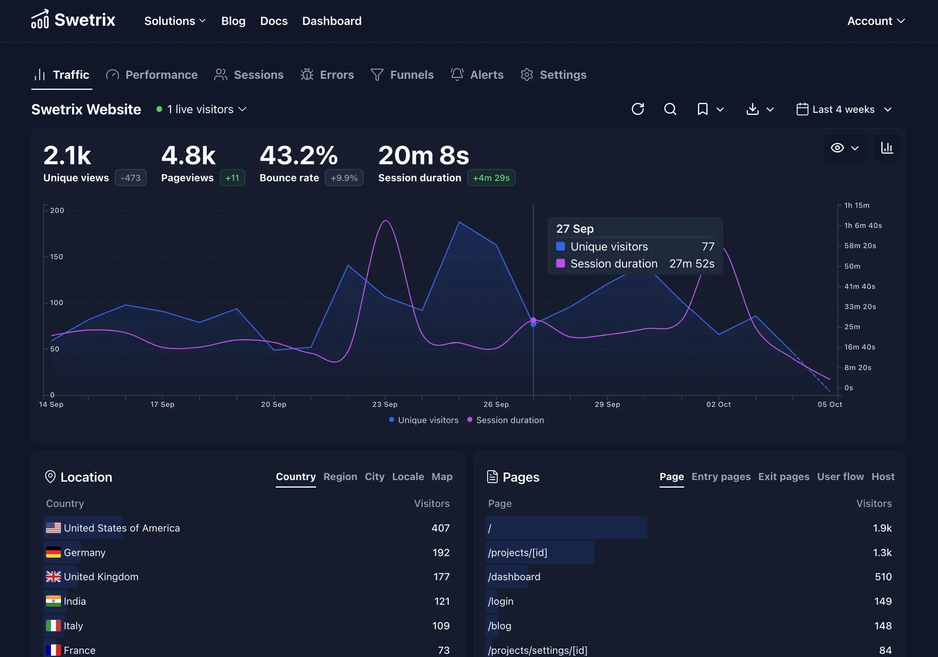Click the refresh stats icon
The image size is (938, 657).
637,109
